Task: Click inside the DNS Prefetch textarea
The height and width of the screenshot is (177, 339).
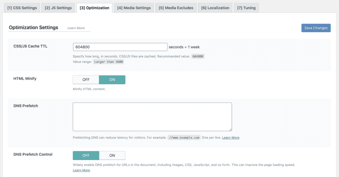Action: (152, 117)
